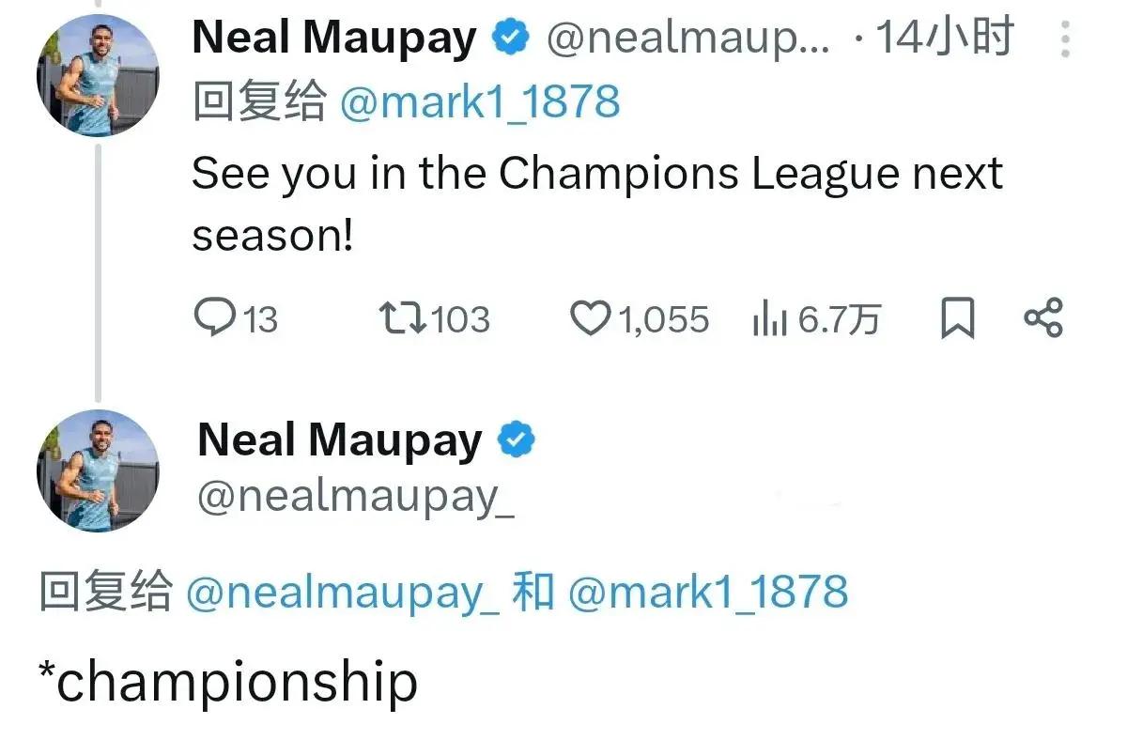Open Neal Maupay's top profile avatar
This screenshot has width=1127, height=740.
click(x=98, y=75)
